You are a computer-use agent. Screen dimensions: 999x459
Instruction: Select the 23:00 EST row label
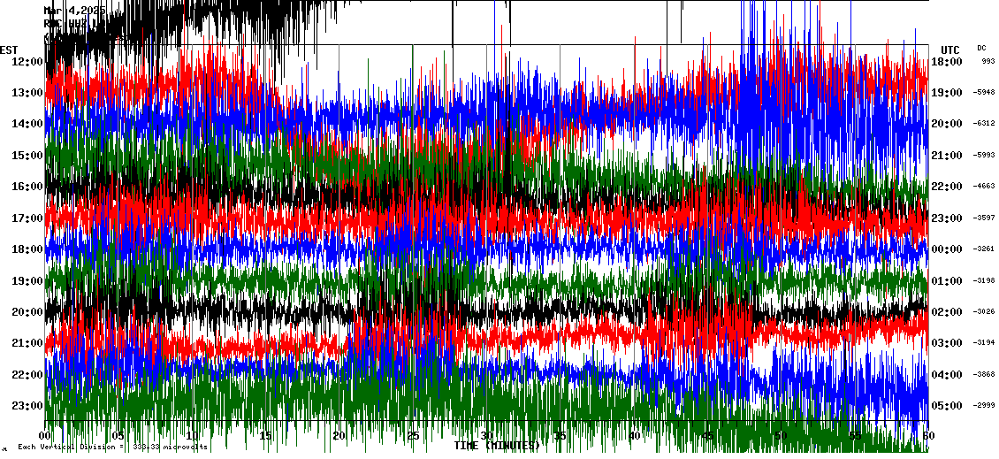click(x=27, y=405)
